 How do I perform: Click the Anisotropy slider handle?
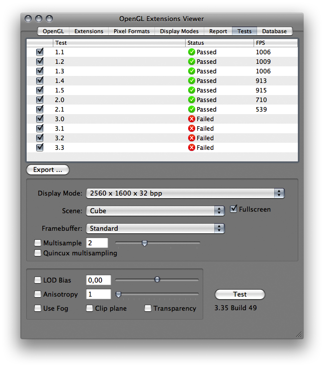pos(119,295)
